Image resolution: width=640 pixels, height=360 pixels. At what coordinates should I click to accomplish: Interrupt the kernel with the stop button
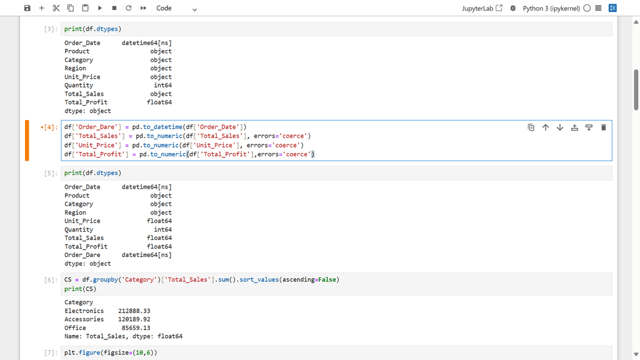pos(114,8)
